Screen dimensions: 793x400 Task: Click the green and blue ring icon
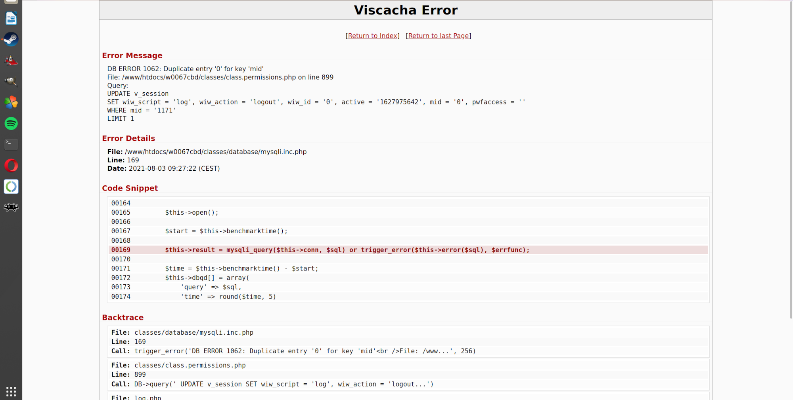pyautogui.click(x=11, y=187)
